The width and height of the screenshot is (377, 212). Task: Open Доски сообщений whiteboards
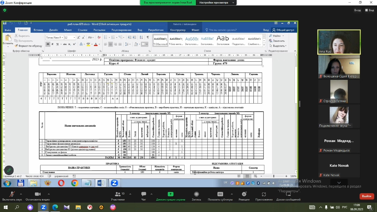[288, 196]
